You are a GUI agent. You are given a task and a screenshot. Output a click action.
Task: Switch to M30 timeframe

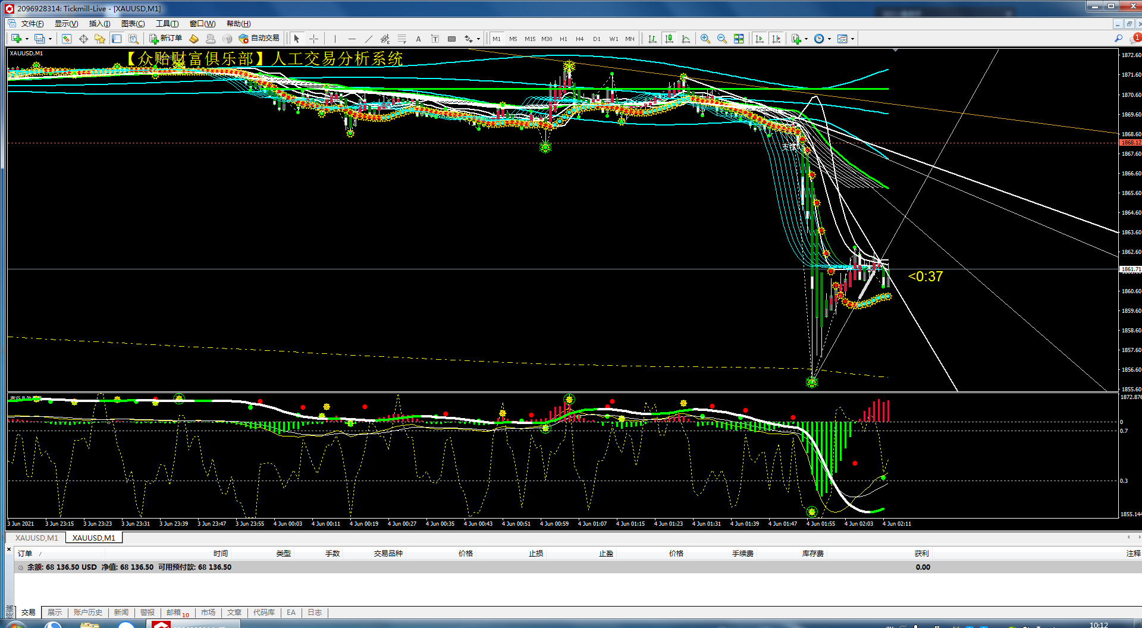click(x=546, y=39)
